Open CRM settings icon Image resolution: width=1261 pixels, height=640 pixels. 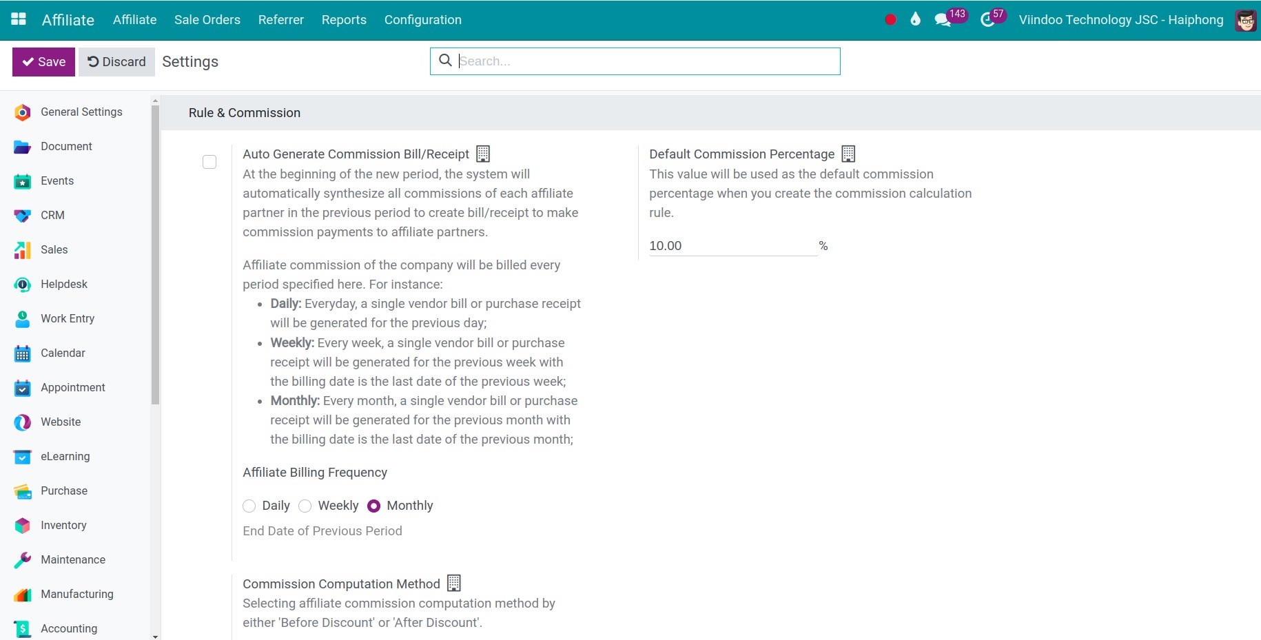23,216
